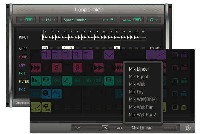
Task: Click the FILTER row label
Action: point(24,81)
